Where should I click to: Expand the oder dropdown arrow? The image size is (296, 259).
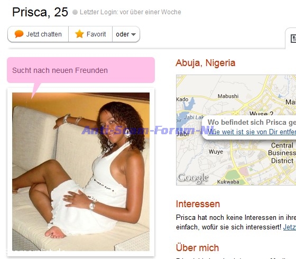(133, 34)
